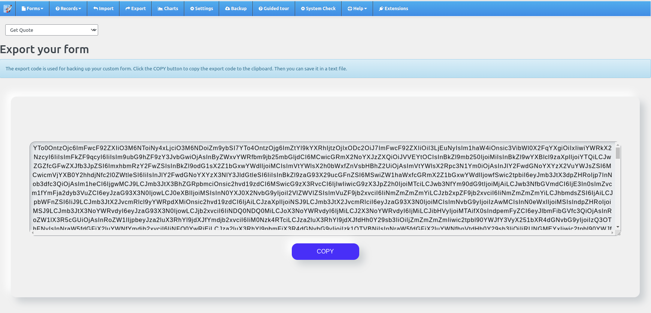The width and height of the screenshot is (651, 313).
Task: Start the Guided tour
Action: [274, 8]
